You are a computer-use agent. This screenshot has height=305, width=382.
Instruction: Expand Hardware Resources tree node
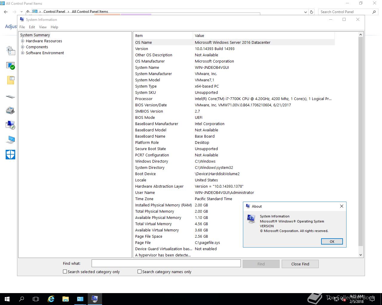(x=22, y=41)
